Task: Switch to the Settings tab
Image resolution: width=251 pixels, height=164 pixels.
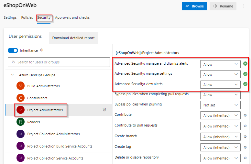Action: pyautogui.click(x=10, y=17)
